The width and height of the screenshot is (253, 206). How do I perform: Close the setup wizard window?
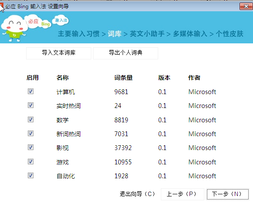click(x=246, y=7)
